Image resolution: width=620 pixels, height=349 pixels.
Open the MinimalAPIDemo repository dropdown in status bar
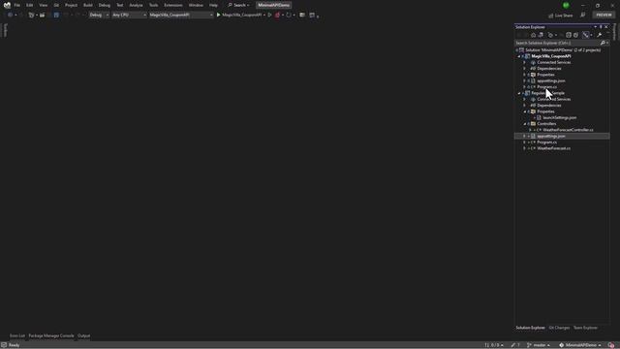click(x=579, y=345)
